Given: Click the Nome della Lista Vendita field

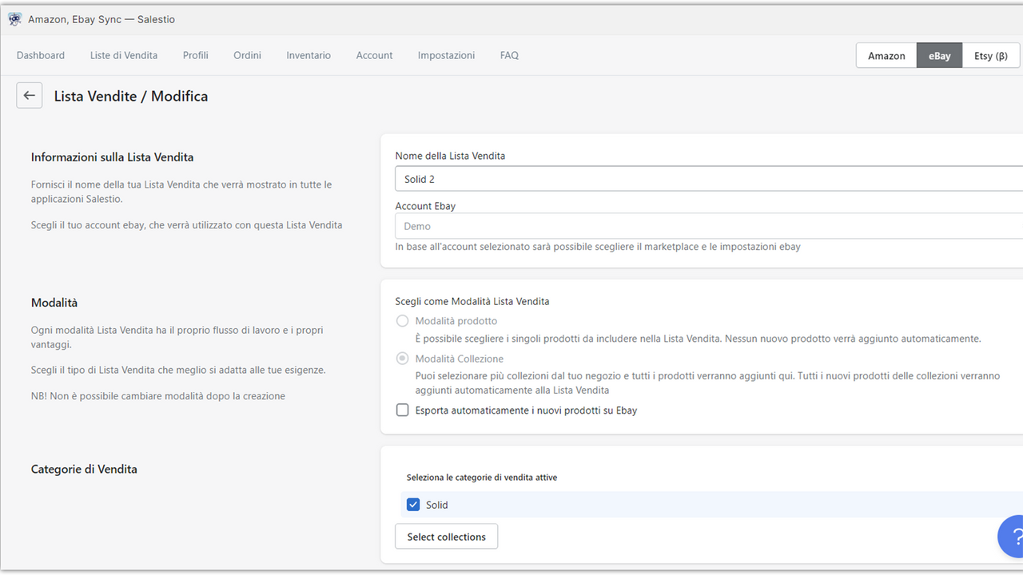Looking at the screenshot, I should click(x=709, y=179).
